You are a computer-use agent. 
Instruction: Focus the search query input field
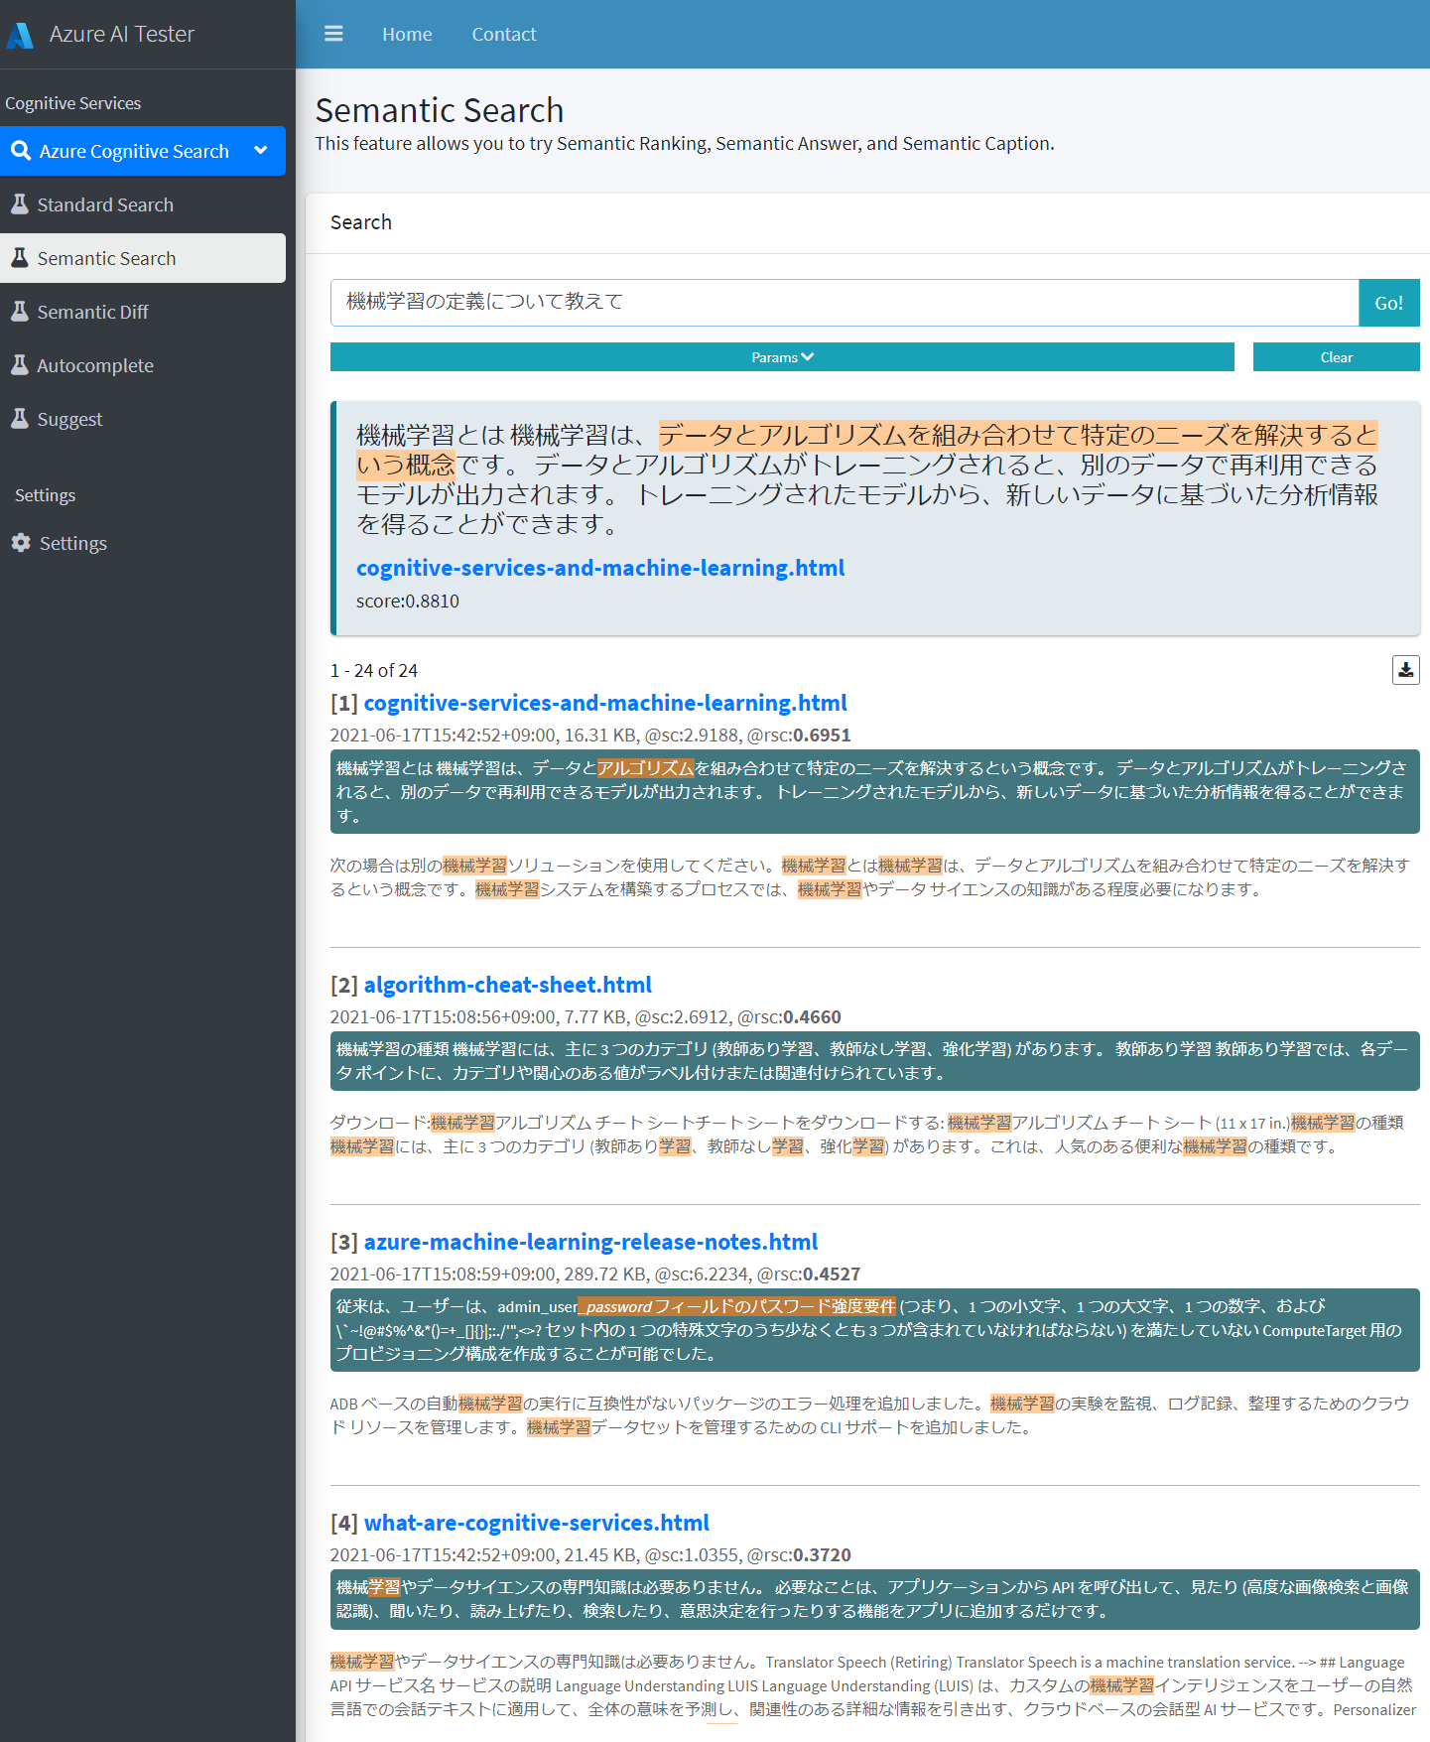coord(845,303)
